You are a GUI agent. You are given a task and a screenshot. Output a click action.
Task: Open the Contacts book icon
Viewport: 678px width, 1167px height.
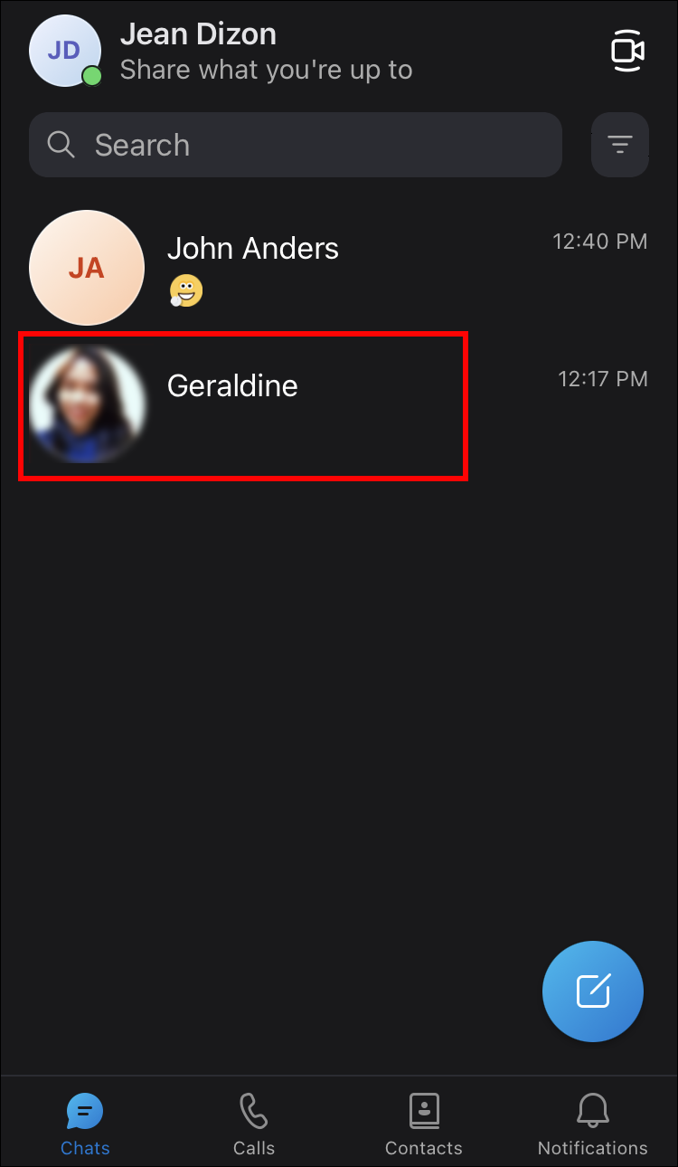coord(423,1110)
